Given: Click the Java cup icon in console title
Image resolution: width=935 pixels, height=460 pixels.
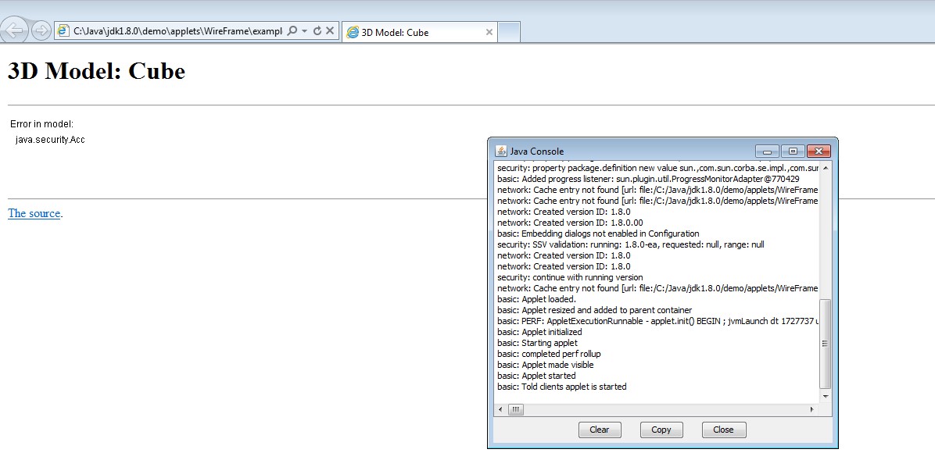Looking at the screenshot, I should pyautogui.click(x=501, y=151).
